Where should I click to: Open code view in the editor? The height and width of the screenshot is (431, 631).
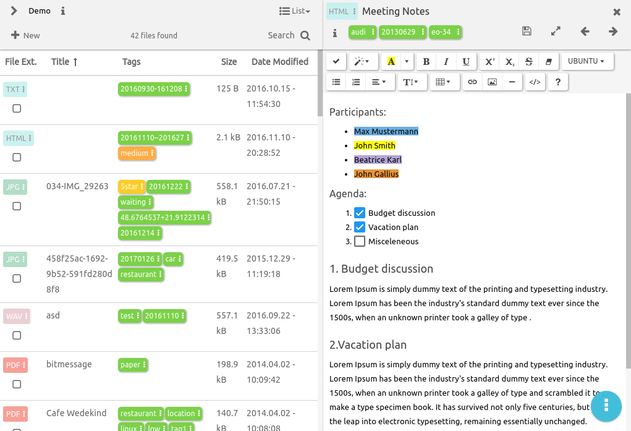tap(535, 82)
